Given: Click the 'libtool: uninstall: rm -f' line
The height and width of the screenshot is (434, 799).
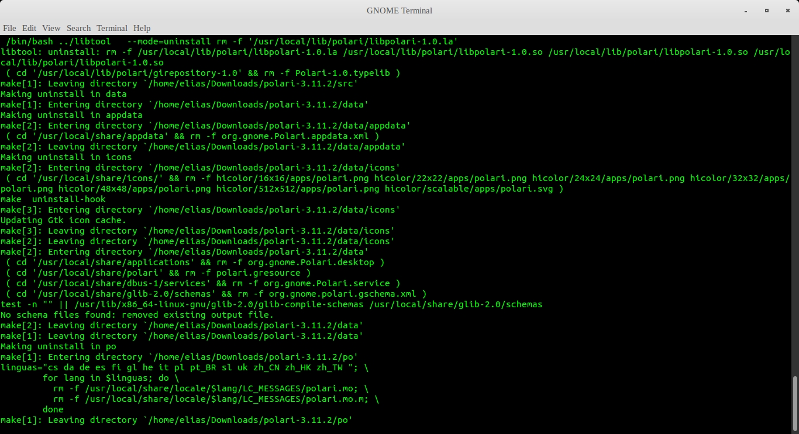Looking at the screenshot, I should (x=395, y=57).
